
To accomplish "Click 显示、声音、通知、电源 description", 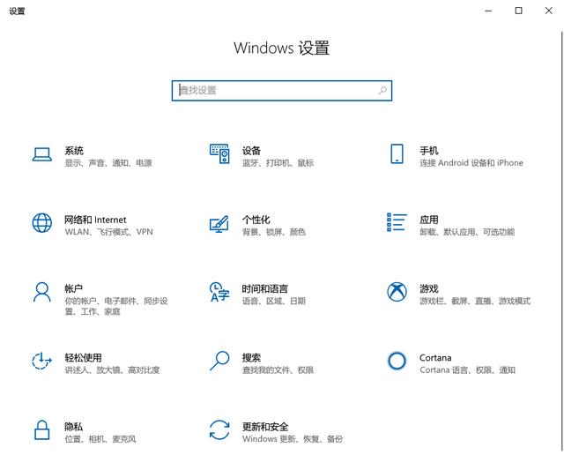I will pos(108,163).
